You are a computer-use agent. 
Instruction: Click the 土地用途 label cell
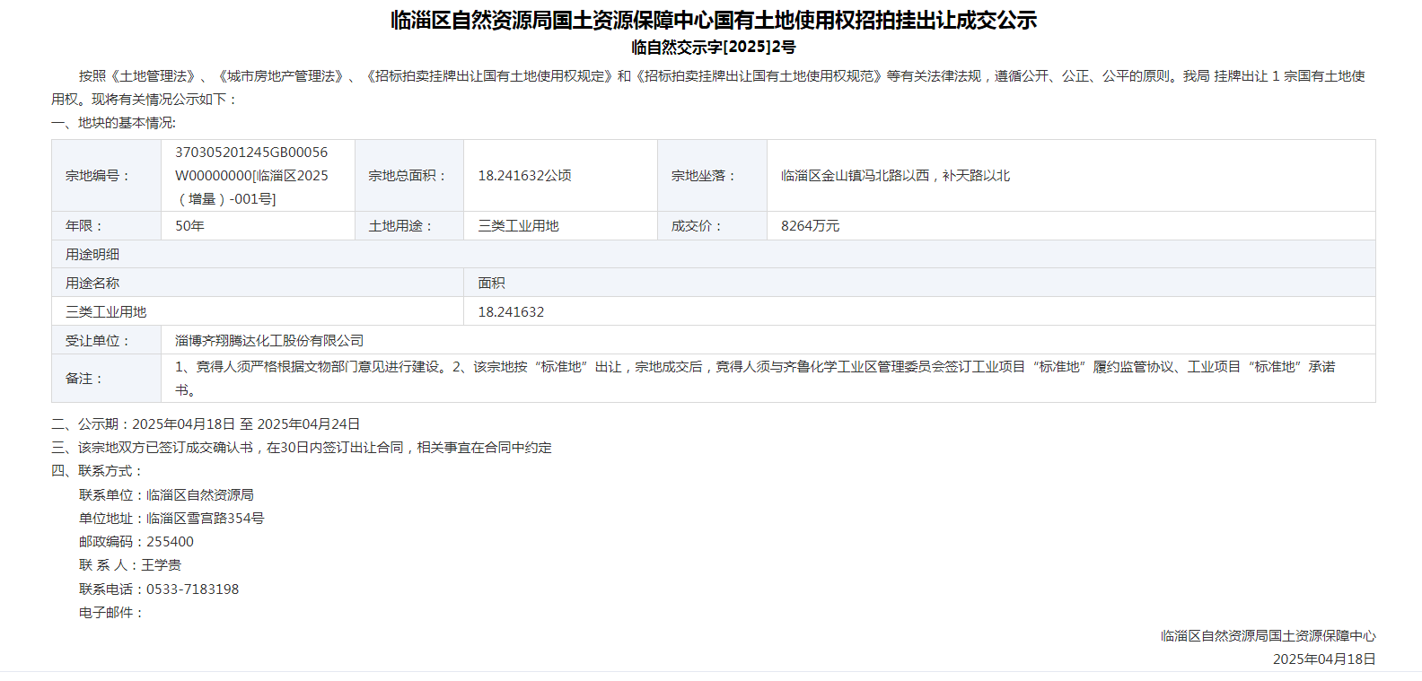(400, 226)
